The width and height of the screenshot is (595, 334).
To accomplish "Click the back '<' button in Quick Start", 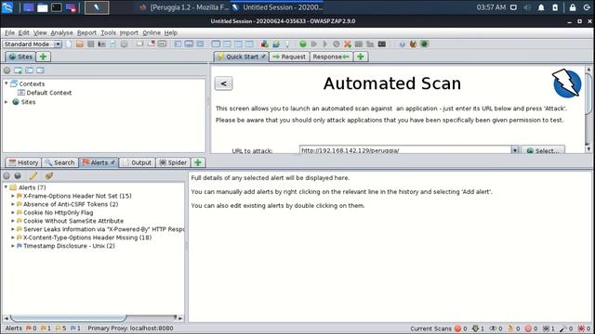I will coord(223,83).
